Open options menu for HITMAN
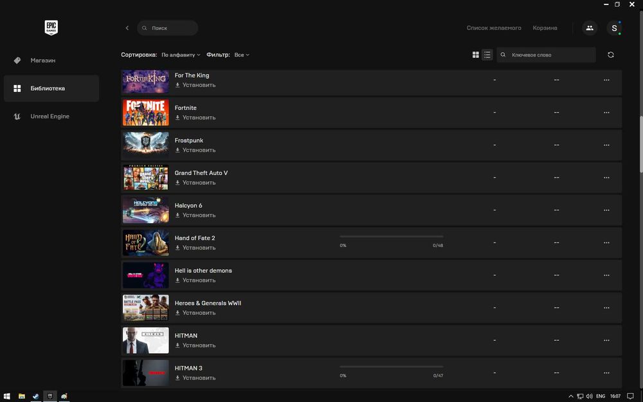This screenshot has width=643, height=402. tap(606, 340)
